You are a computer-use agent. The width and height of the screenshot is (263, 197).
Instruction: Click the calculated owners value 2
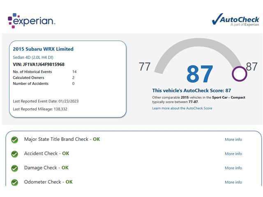tap(73, 78)
